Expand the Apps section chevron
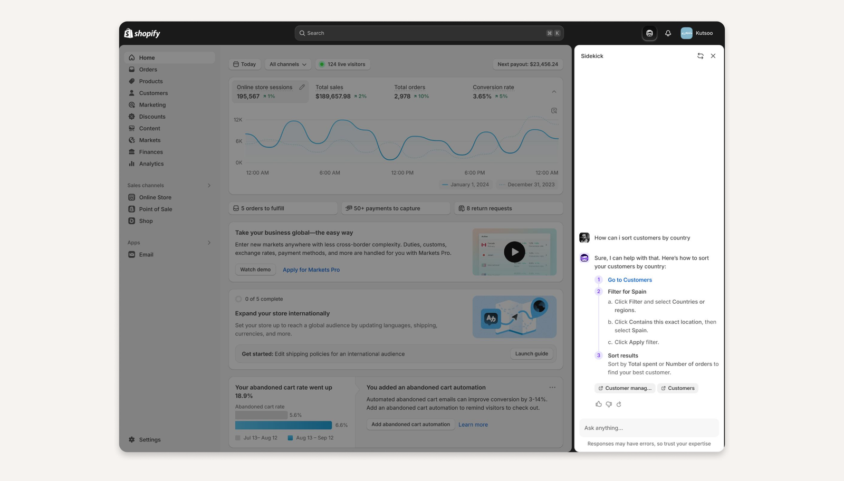The height and width of the screenshot is (481, 844). tap(209, 243)
